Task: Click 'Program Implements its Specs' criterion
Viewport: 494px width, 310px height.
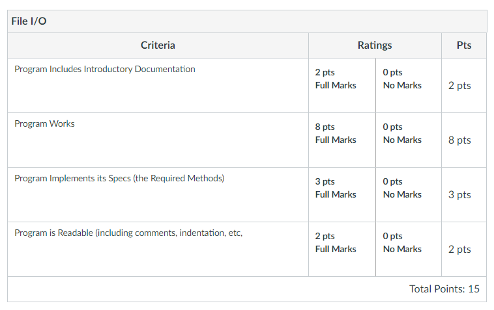Action: click(119, 179)
